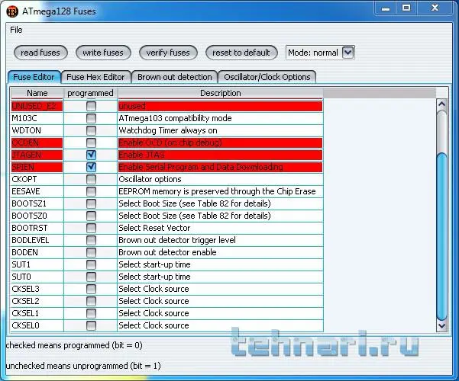Switch to the Fuse Hex Editor tab
Image resolution: width=459 pixels, height=381 pixels.
95,77
